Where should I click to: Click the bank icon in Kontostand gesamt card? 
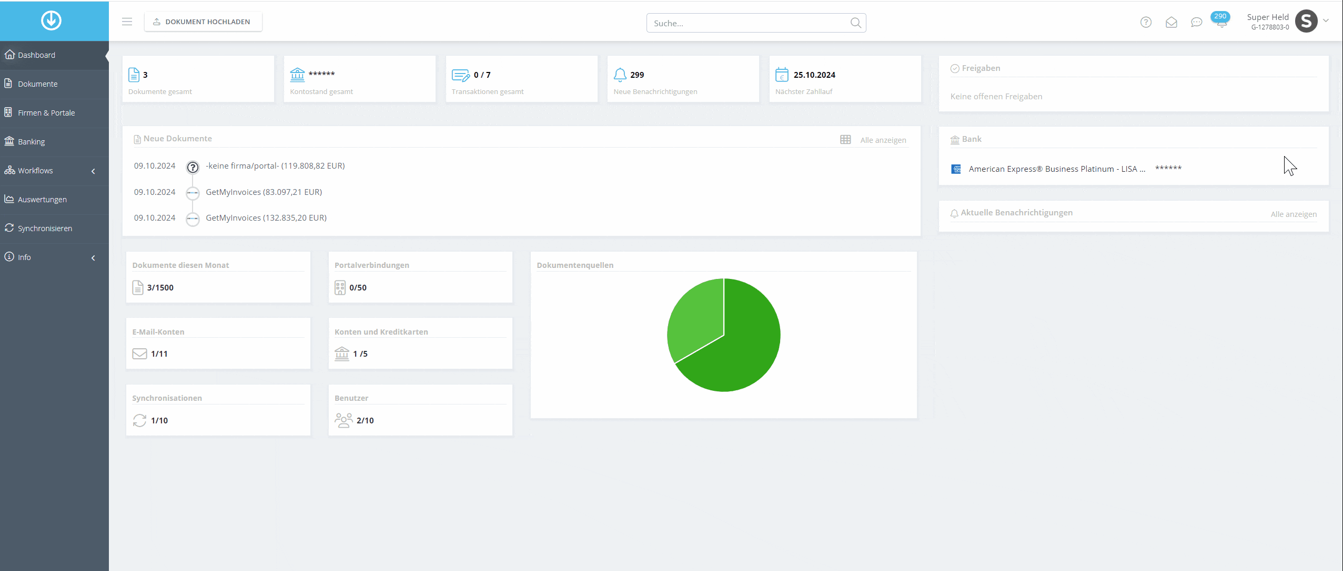[297, 75]
